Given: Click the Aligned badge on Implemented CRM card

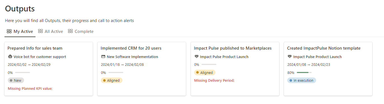Looking at the screenshot, I should pos(112,80).
